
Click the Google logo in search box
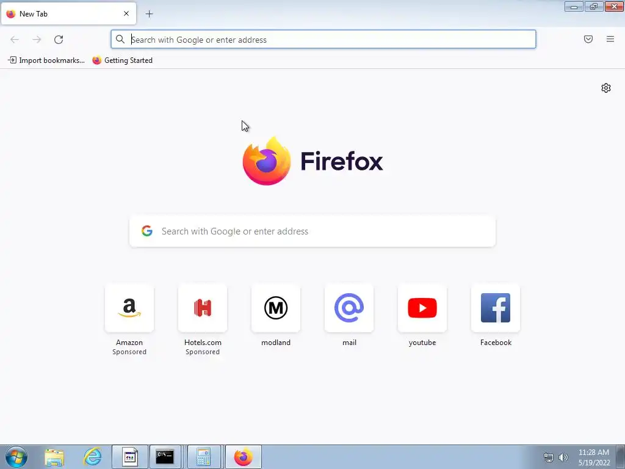[147, 231]
